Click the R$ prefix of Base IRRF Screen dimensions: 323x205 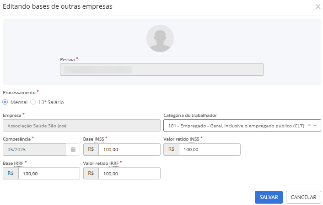click(11, 173)
